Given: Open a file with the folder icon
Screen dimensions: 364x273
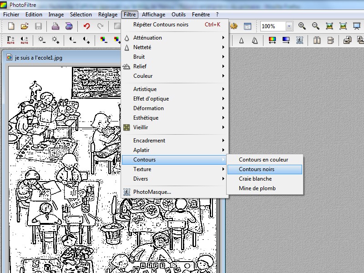Looking at the screenshot, I should pyautogui.click(x=25, y=26).
